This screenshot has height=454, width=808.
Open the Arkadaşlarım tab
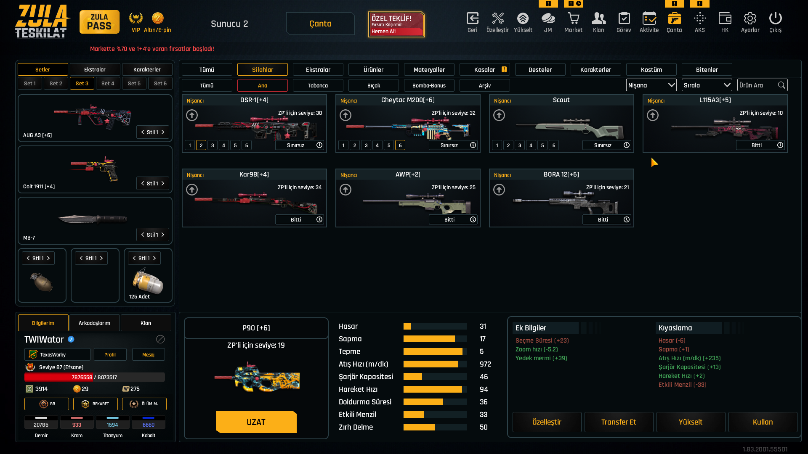tap(95, 323)
